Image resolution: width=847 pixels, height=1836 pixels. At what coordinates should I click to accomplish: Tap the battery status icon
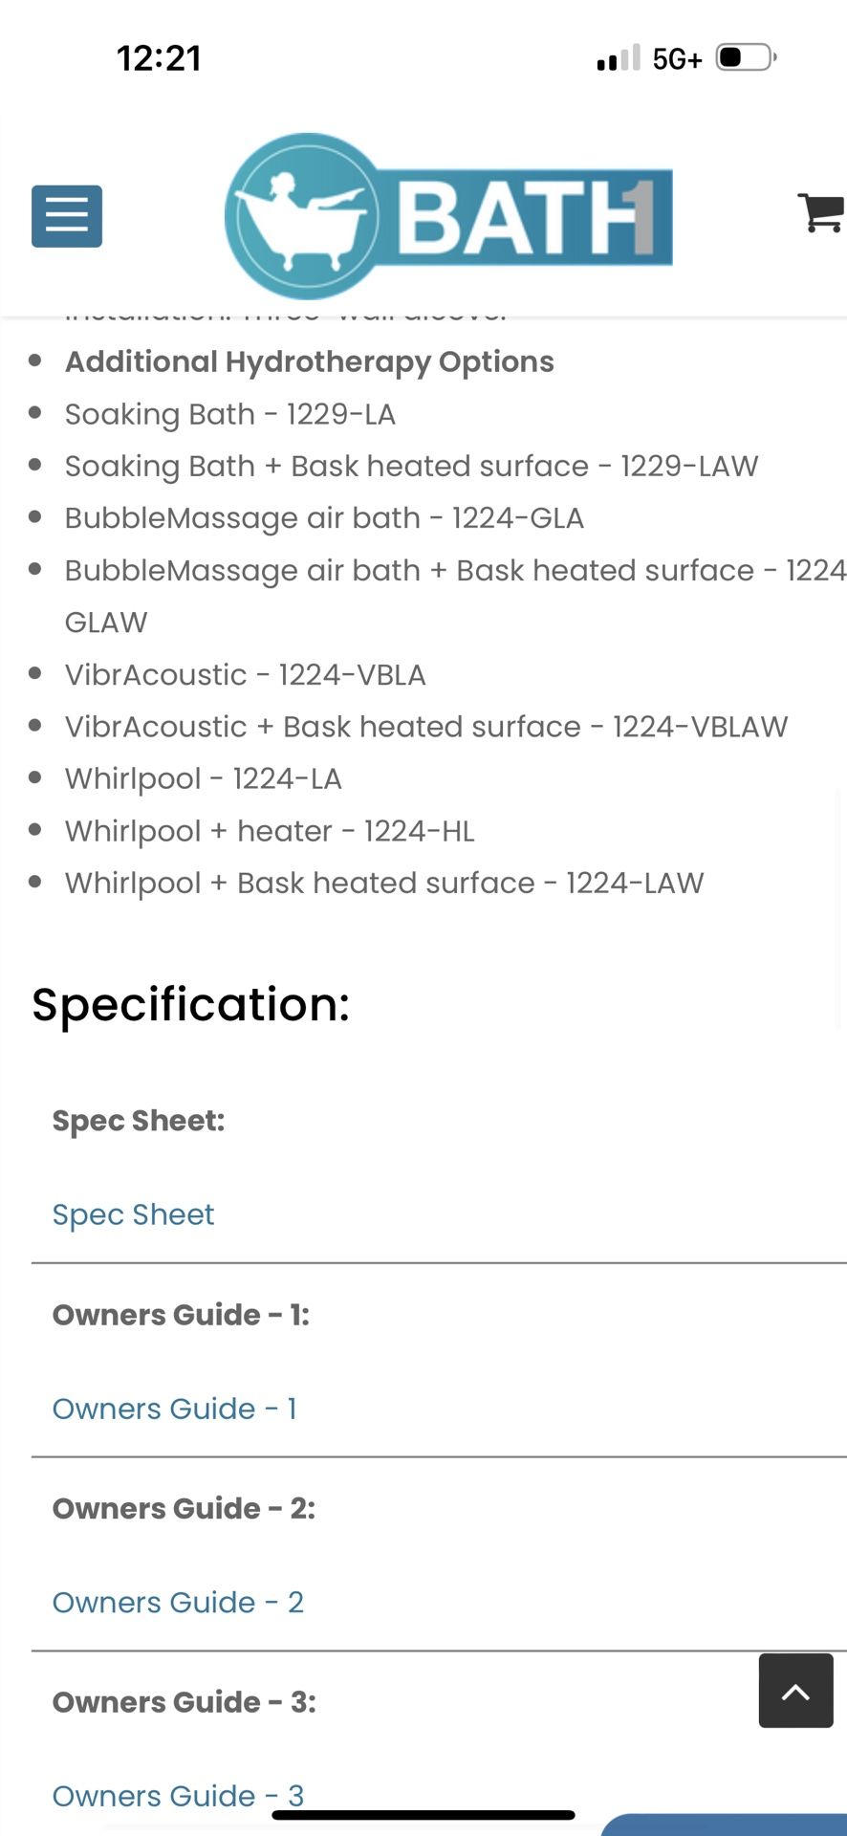click(745, 58)
